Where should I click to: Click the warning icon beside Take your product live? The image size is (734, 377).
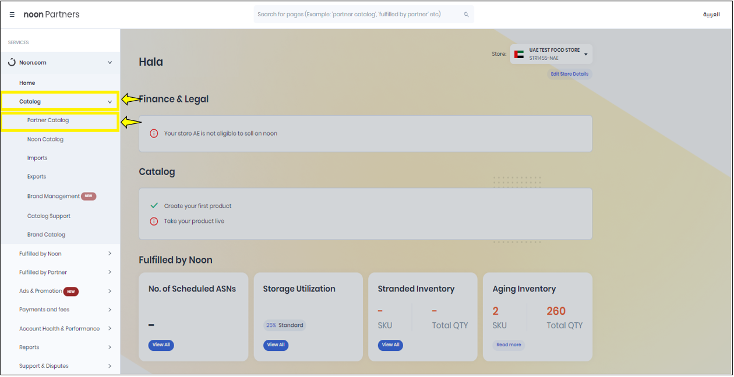tap(154, 221)
